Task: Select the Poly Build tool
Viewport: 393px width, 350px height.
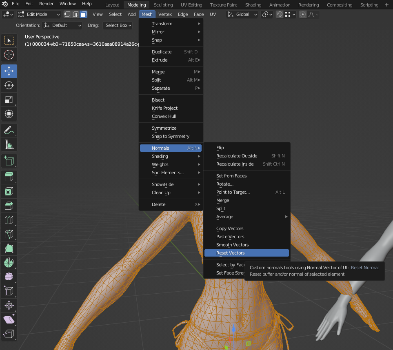Action: tap(9, 248)
